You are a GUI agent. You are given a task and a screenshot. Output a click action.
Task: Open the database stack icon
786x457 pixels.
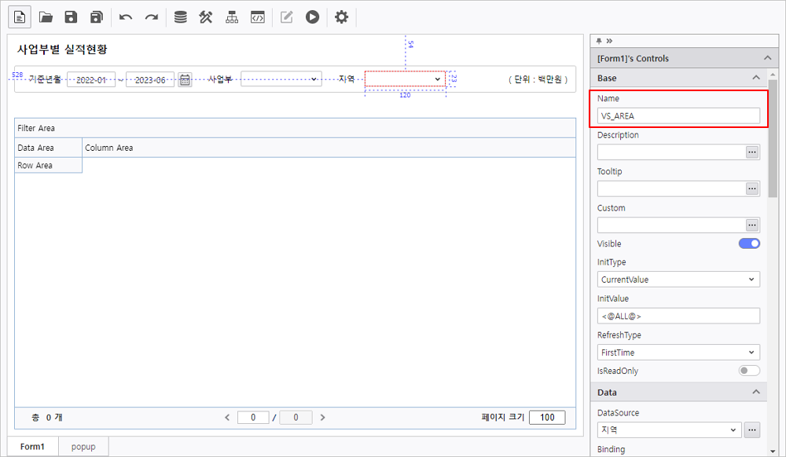point(181,17)
